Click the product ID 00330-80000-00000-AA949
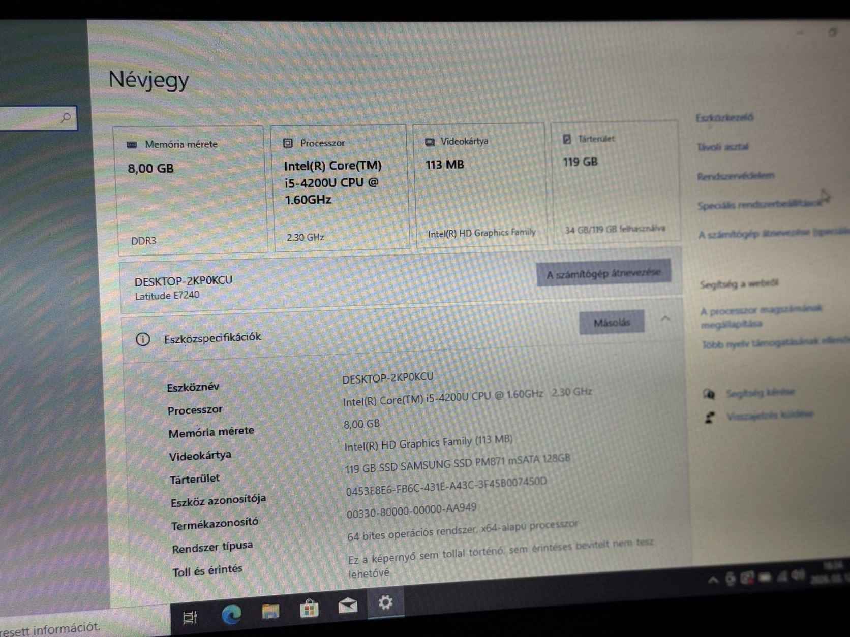The image size is (850, 637). click(x=412, y=511)
